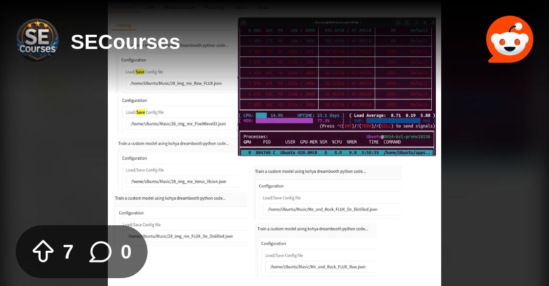
Task: Select process row with PID 804760
Action: tap(337, 152)
